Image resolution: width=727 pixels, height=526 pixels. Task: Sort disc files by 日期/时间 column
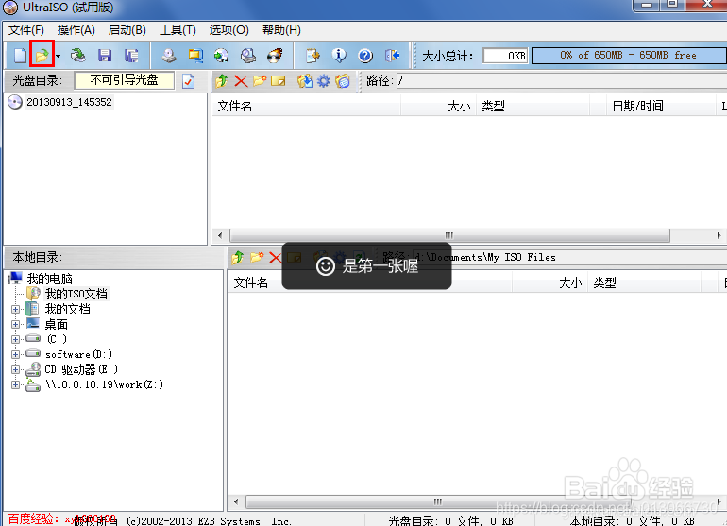661,106
